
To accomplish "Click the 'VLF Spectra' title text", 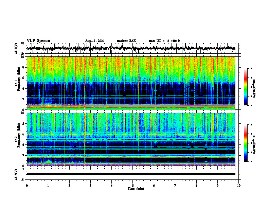I will pyautogui.click(x=38, y=40).
